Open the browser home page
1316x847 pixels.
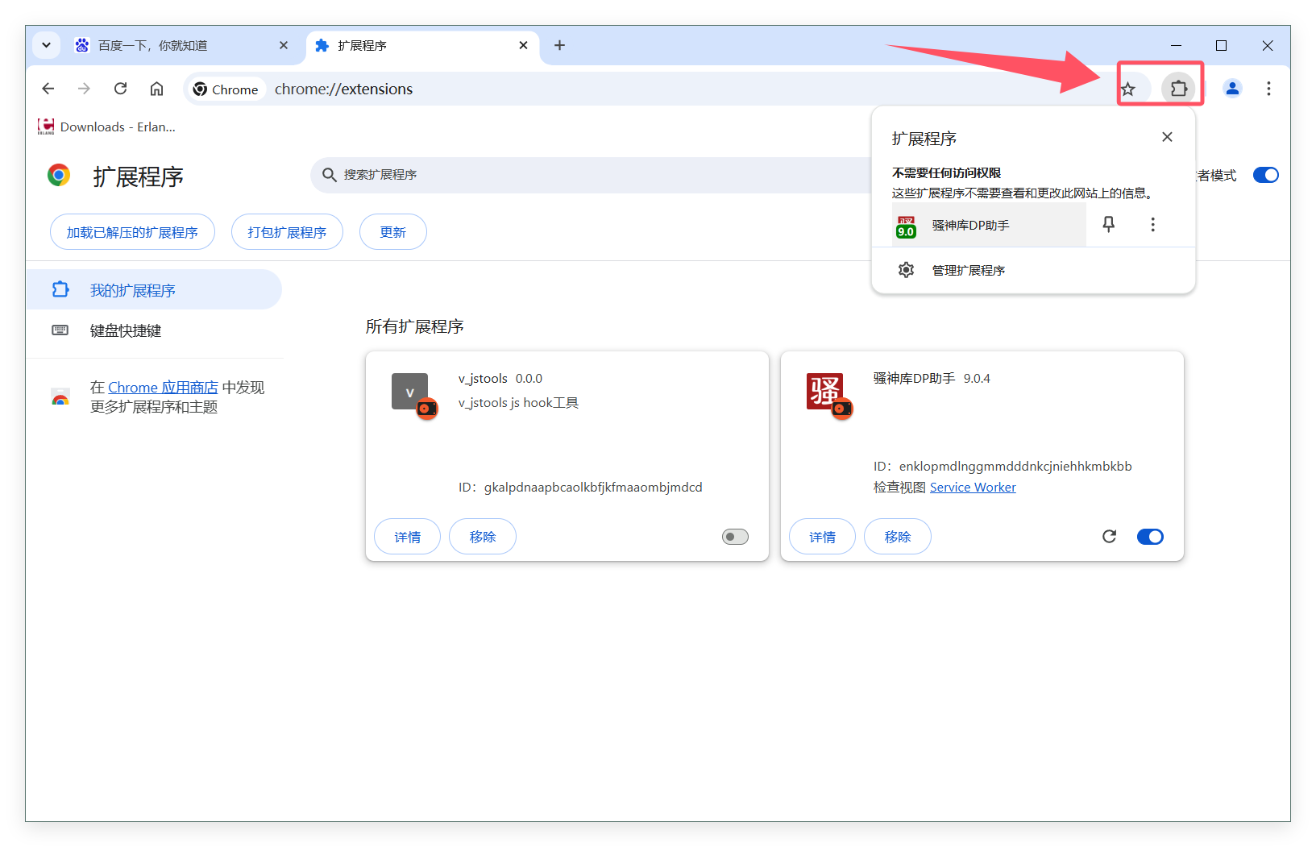[x=156, y=89]
